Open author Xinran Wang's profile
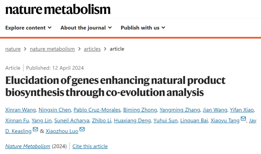The width and height of the screenshot is (261, 154). tap(20, 110)
